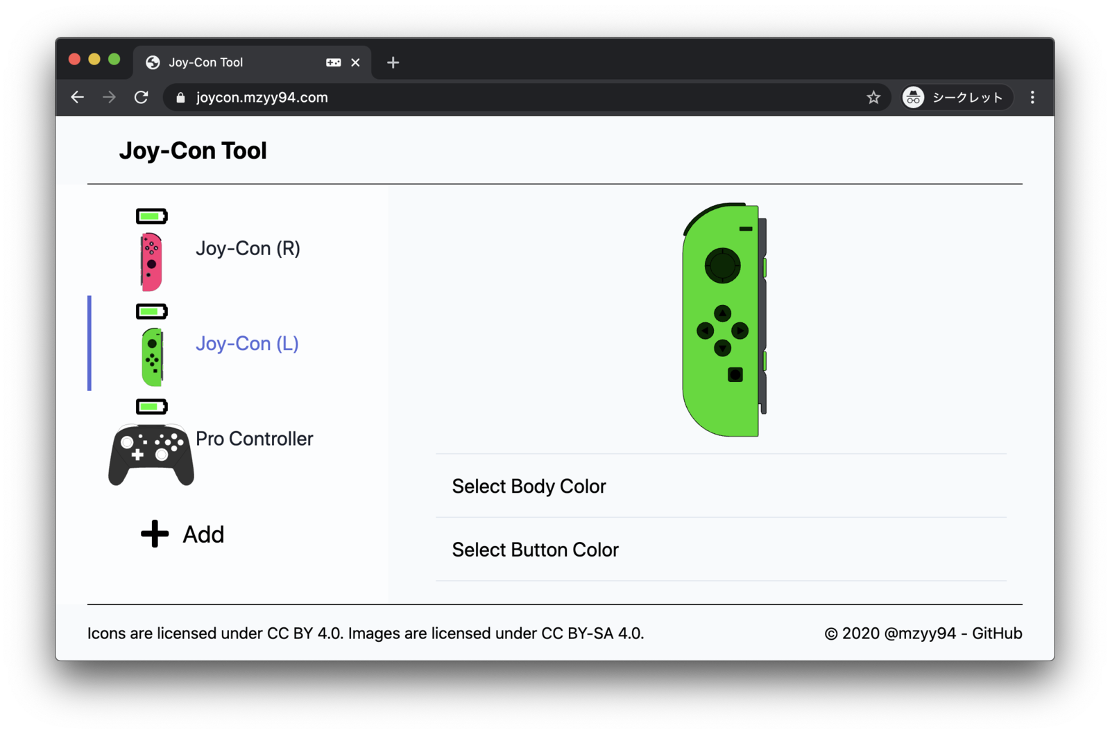Click the globe favicon on Joy-Con Tool tab
Screen dimensions: 1110x734
point(153,62)
